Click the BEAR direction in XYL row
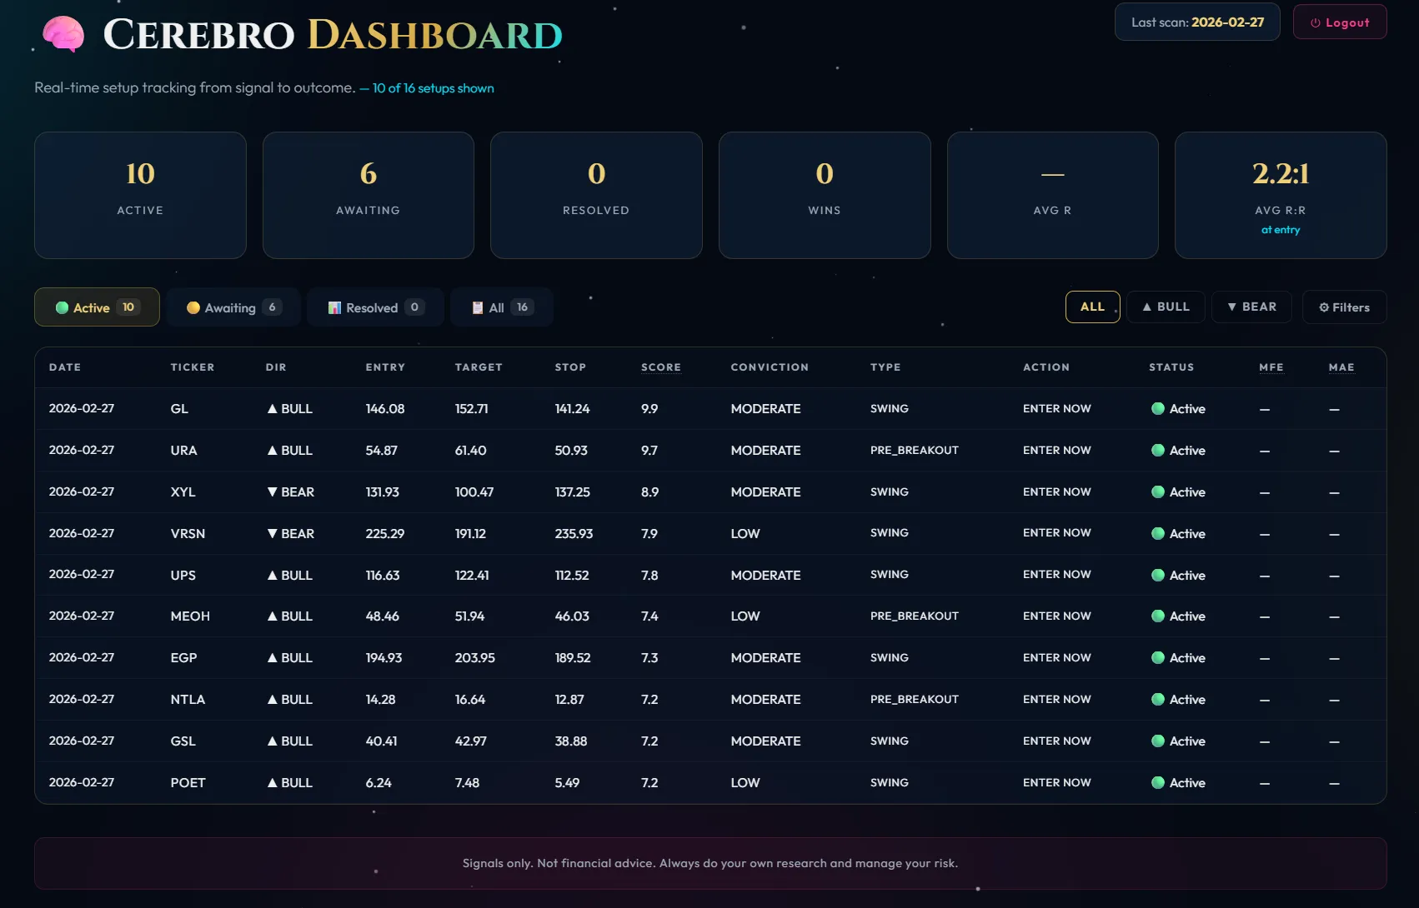The image size is (1419, 908). pos(290,492)
